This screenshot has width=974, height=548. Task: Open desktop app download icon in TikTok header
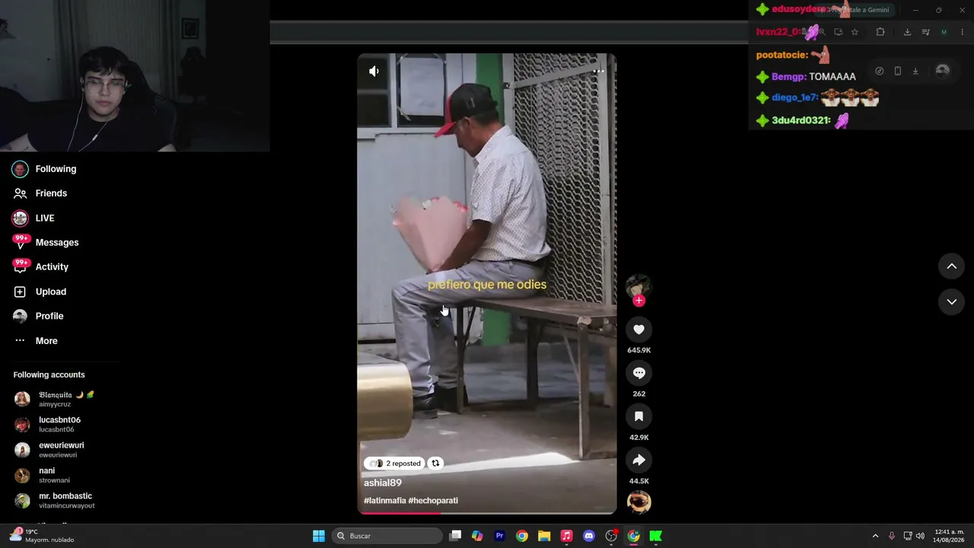[915, 71]
